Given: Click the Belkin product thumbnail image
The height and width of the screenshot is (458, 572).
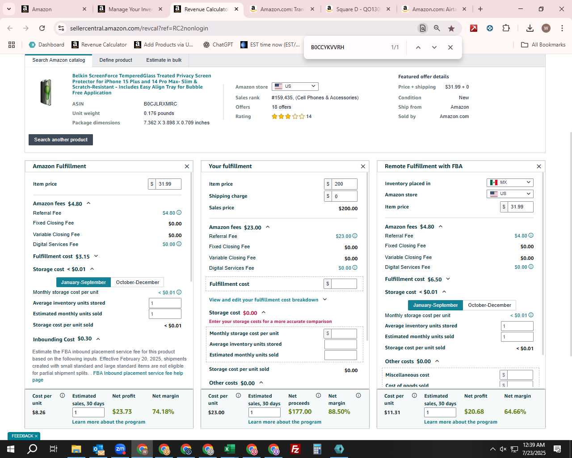Looking at the screenshot, I should [46, 92].
